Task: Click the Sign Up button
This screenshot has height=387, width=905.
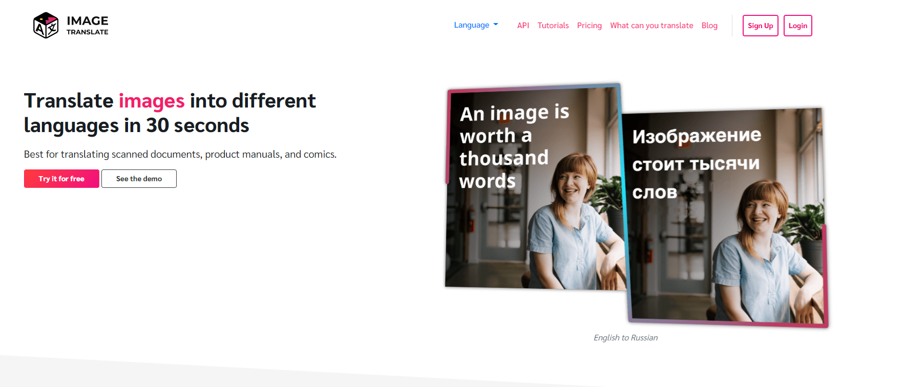Action: tap(761, 26)
